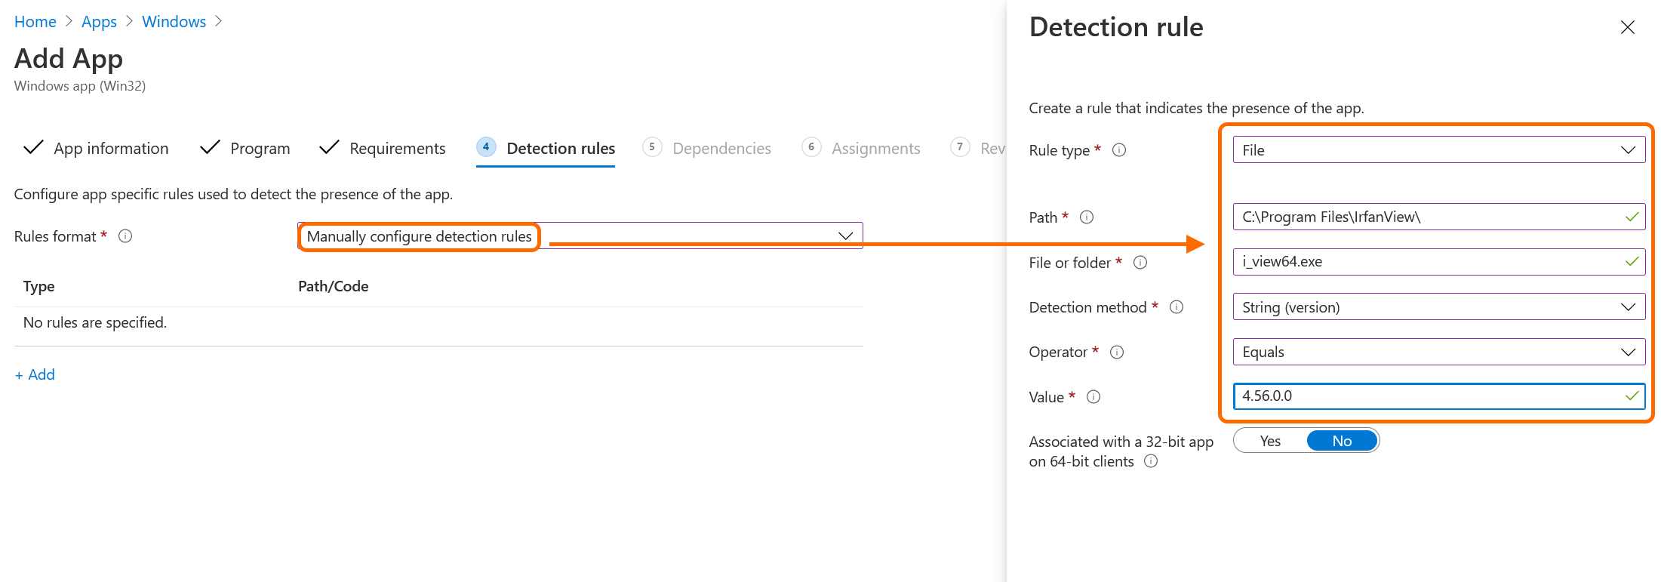
Task: Switch to the Requirements step tab
Action: tap(383, 149)
